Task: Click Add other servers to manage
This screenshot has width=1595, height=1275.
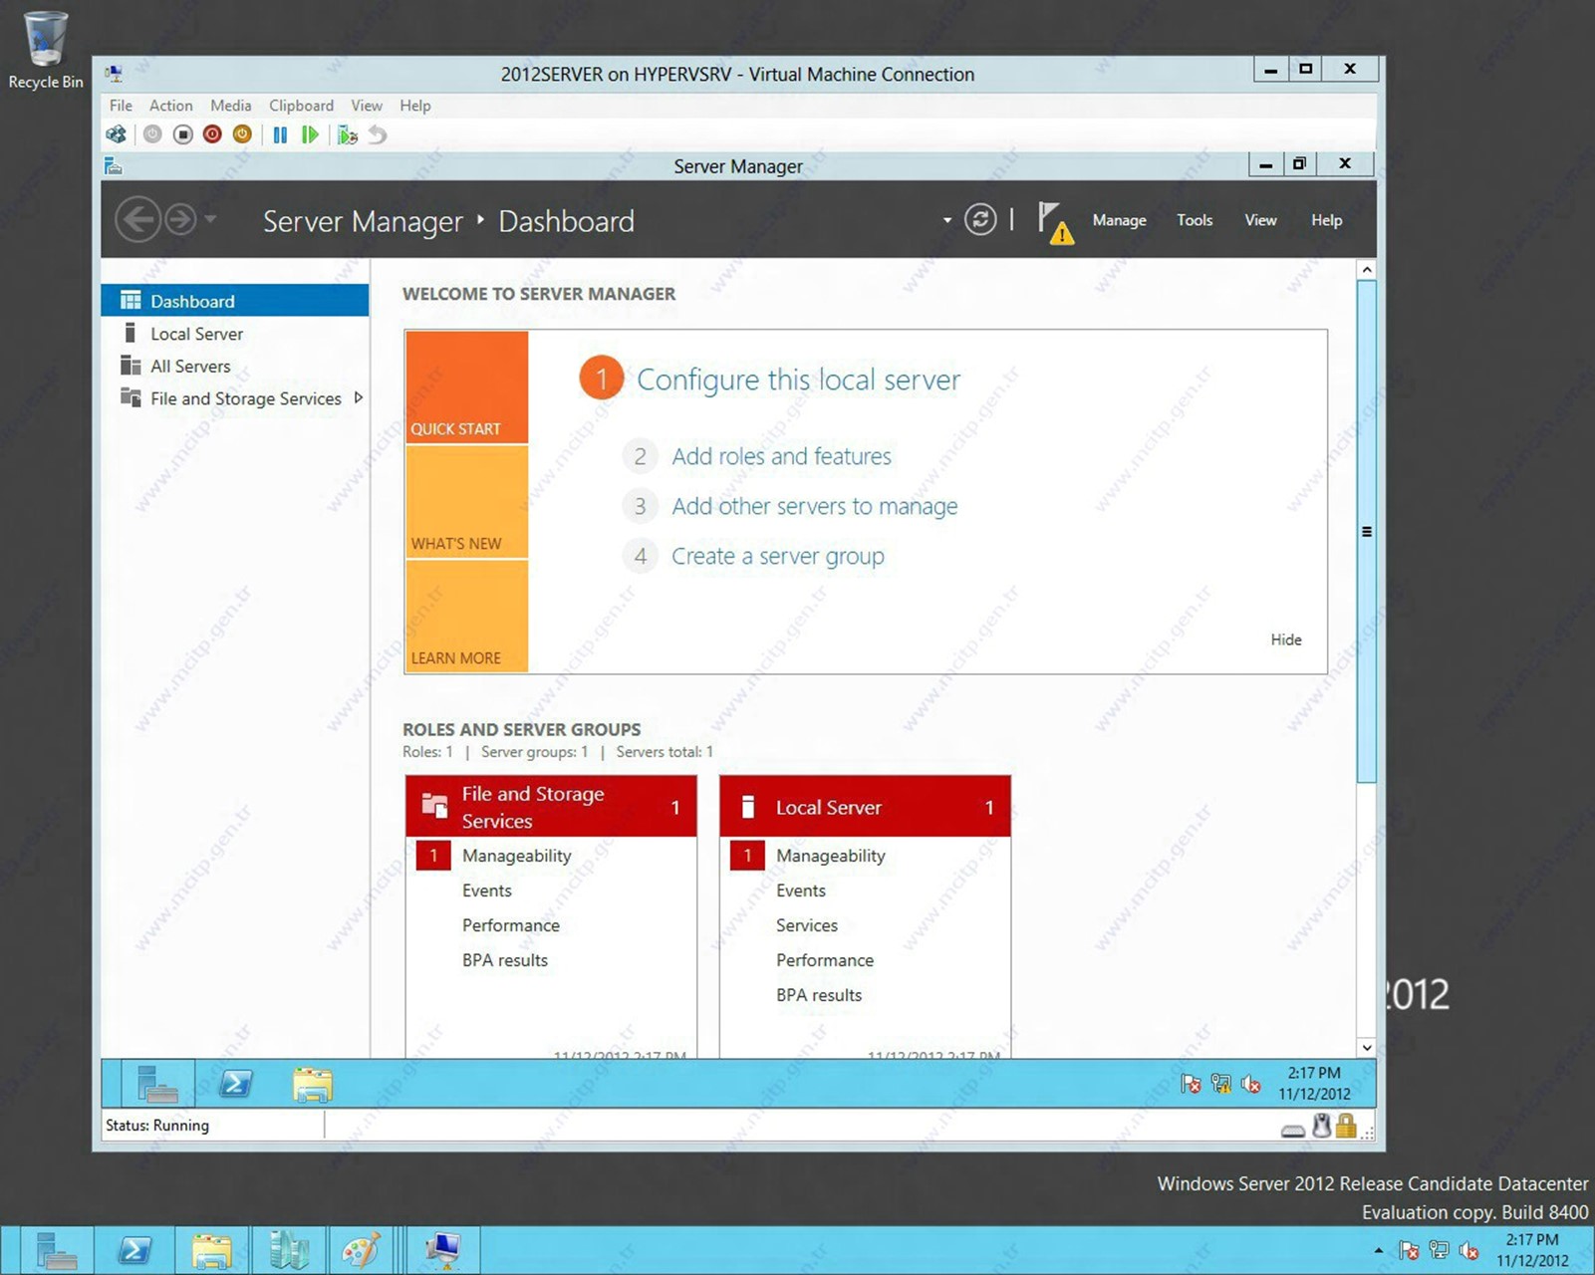Action: click(x=814, y=506)
